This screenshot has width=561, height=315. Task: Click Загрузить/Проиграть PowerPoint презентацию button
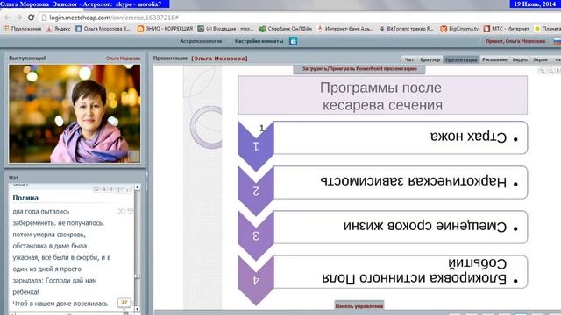pos(359,69)
